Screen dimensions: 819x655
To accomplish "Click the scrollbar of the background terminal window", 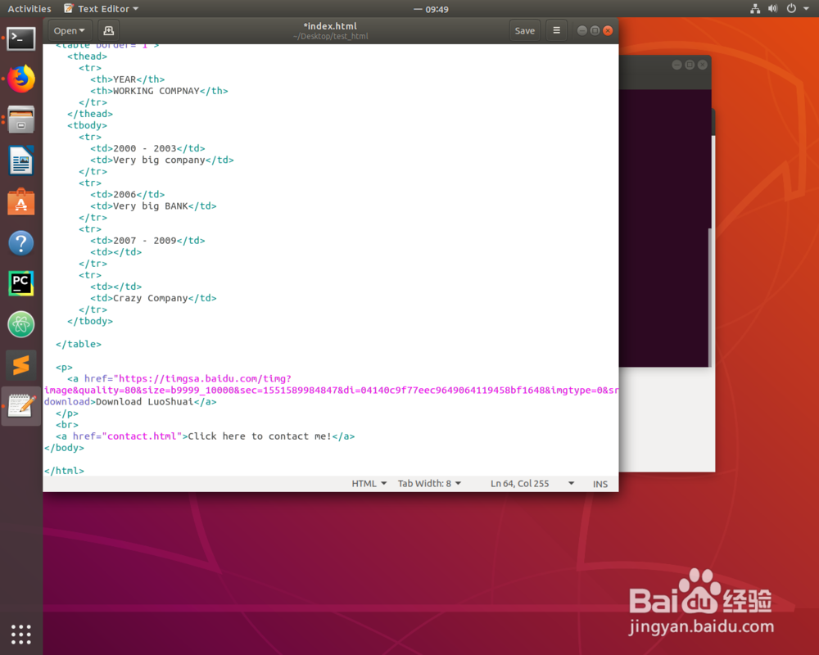I will (710, 298).
